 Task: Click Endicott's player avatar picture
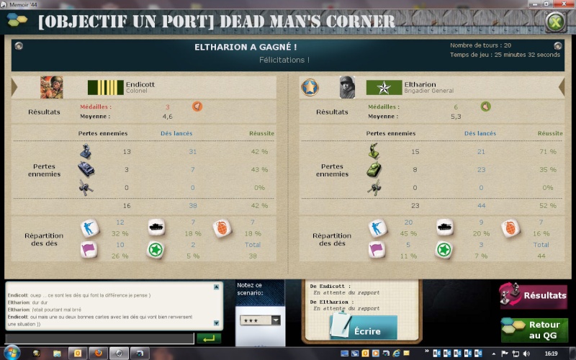(x=51, y=87)
